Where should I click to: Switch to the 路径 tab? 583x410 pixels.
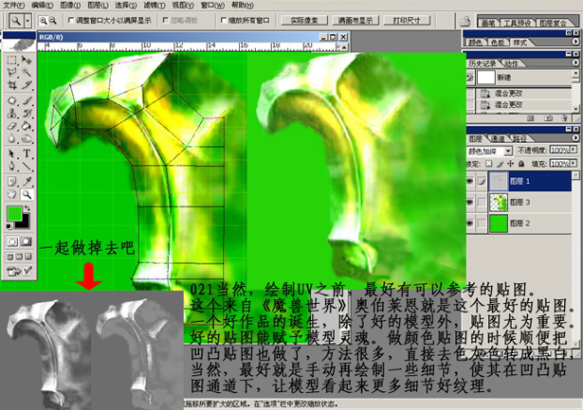tap(519, 138)
